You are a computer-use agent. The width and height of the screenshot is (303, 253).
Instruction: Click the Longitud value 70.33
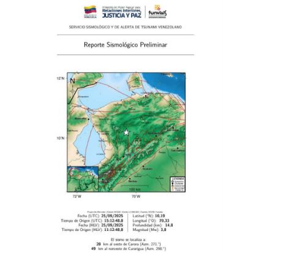coord(165,221)
